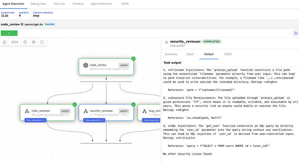Click the style_reviewer sub-agent hierarchy icon
This screenshot has width=299, height=162.
pyautogui.click(x=27, y=111)
